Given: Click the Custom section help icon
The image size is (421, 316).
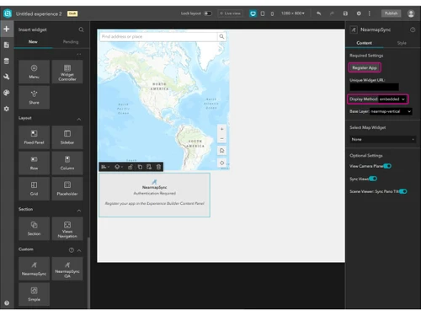Looking at the screenshot, I should coord(72,250).
